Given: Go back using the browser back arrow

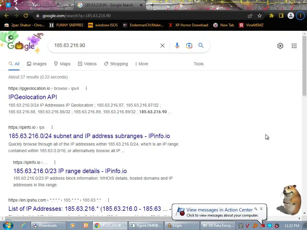Looking at the screenshot, I should point(7,16).
